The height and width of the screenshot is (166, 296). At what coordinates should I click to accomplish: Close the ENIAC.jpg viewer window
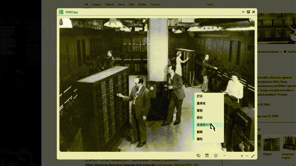253,12
